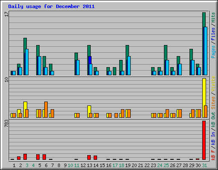This screenshot has height=170, width=218.
Task: Click day '17' on the x-axis
Action: coord(115,165)
